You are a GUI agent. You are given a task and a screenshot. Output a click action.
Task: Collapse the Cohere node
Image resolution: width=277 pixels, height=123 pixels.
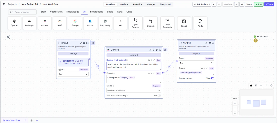click(x=150, y=50)
